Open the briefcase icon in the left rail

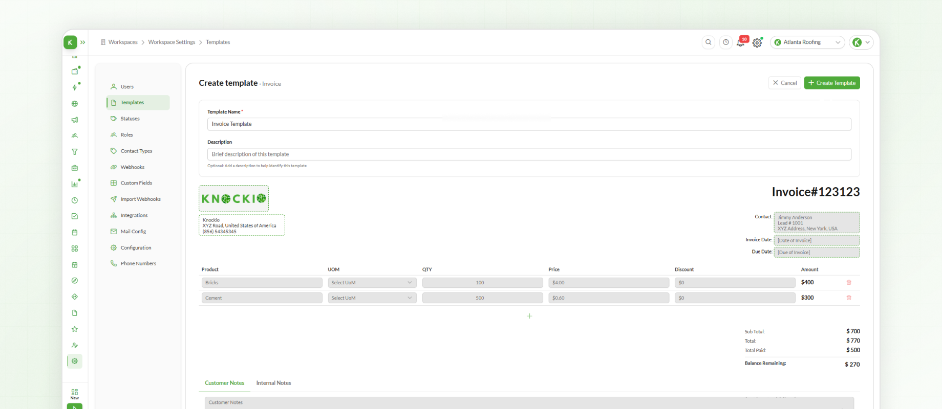click(x=75, y=168)
